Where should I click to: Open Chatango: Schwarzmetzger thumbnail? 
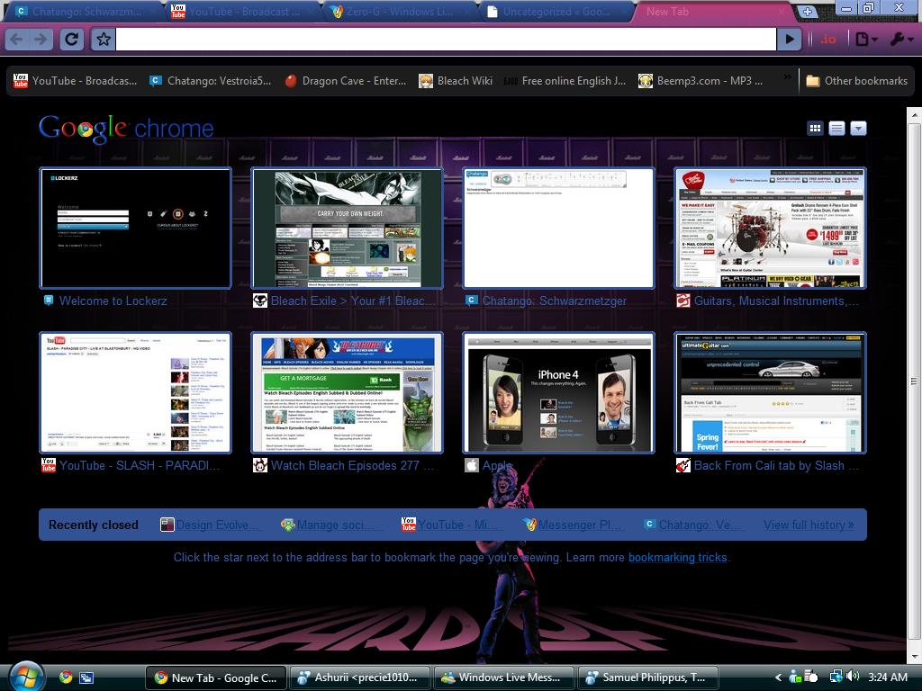click(558, 228)
